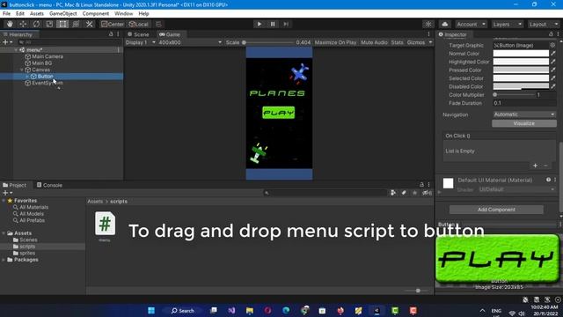Toggle Stats overlay in Game view
The width and height of the screenshot is (563, 317).
(397, 42)
